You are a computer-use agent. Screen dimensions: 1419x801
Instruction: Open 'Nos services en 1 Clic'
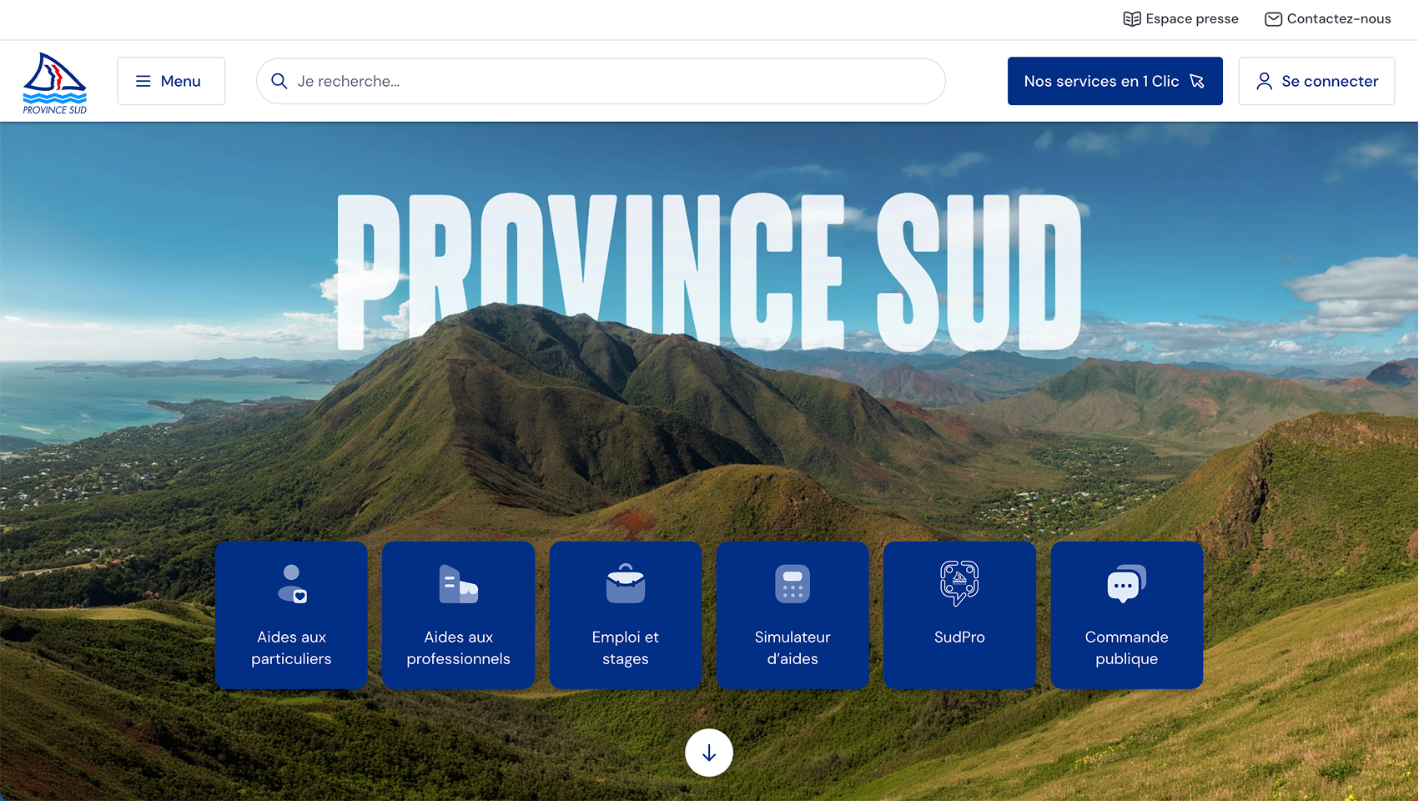(1115, 81)
